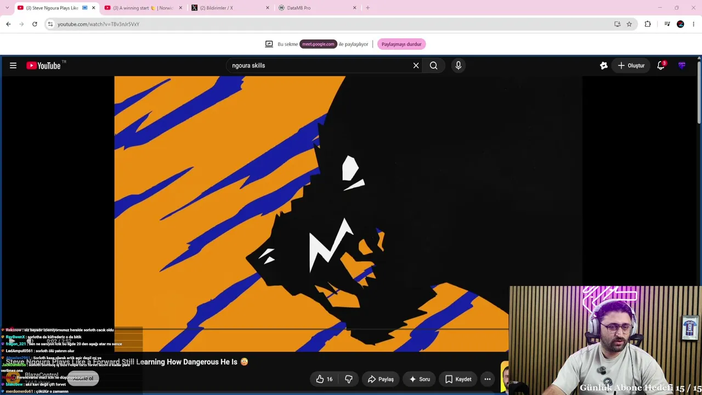Close the DataMB Pro tab
The image size is (702, 395).
(x=354, y=8)
